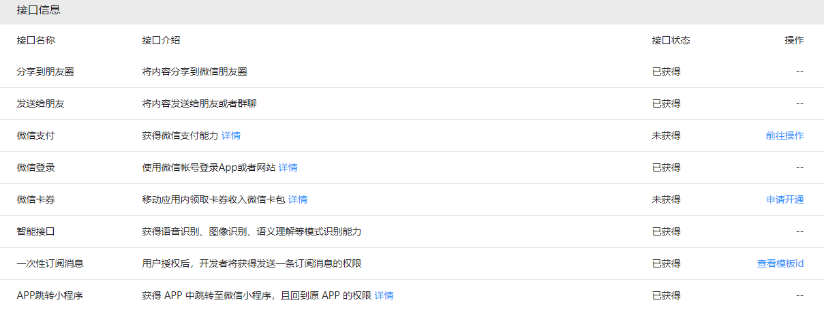Click the 接口介绍 column header
Viewport: 824px width, 309px height.
[x=161, y=40]
